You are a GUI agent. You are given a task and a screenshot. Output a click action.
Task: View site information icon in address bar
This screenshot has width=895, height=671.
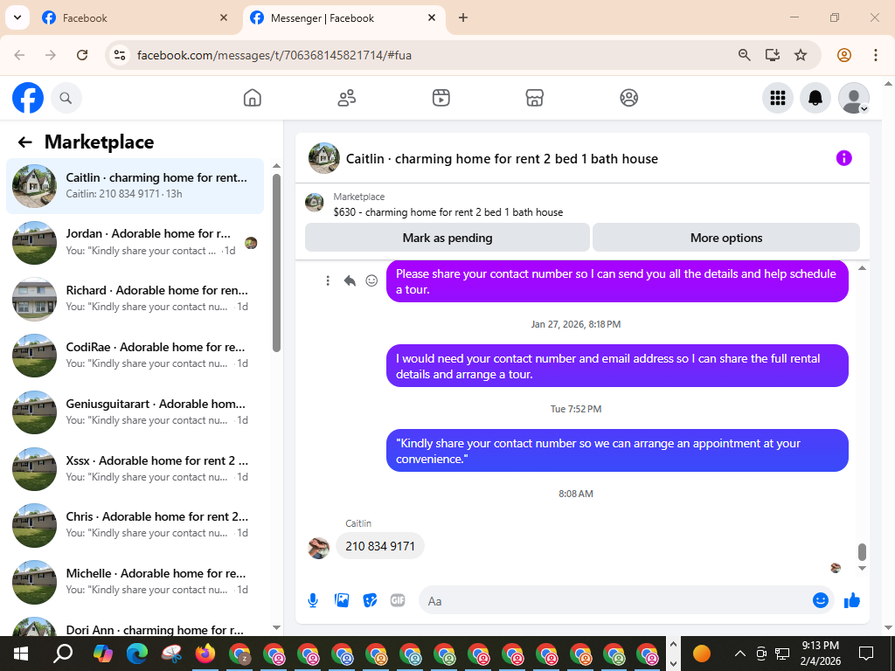coord(119,55)
